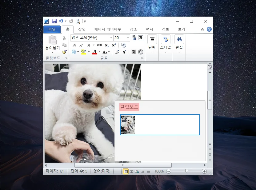This screenshot has width=256, height=190.
Task: Open Print Preview from the quick access toolbar
Action: 78,21
